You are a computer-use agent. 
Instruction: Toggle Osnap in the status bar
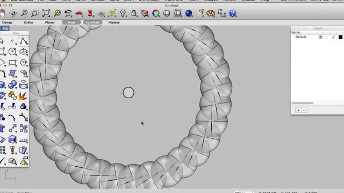click(x=7, y=23)
